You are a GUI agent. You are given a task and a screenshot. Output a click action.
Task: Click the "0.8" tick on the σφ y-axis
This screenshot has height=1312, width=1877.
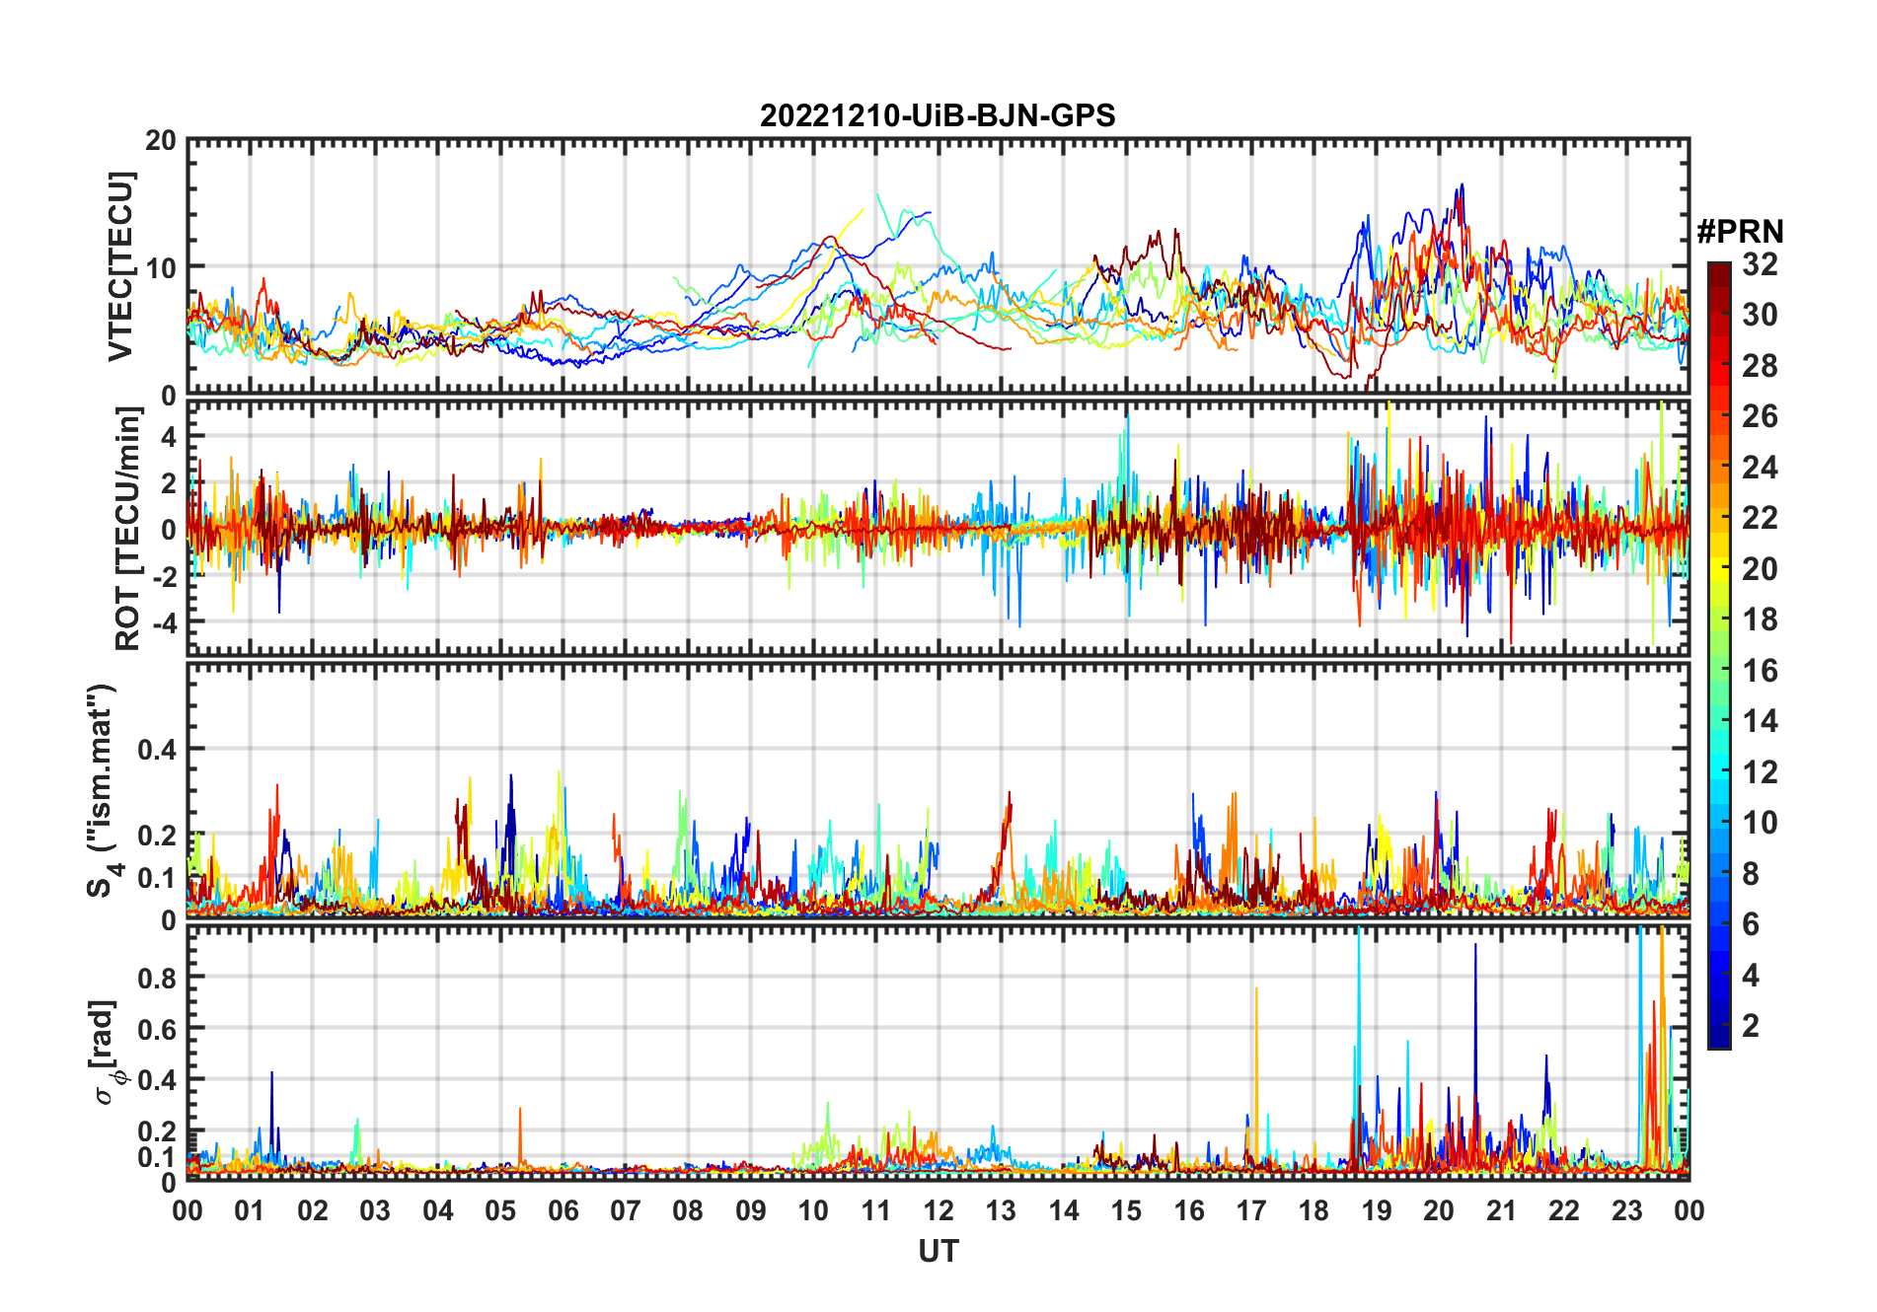[x=158, y=978]
